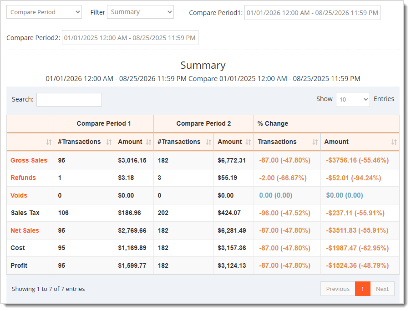
Task: Click the -$1524.36 (-48.79%) change value
Action: [358, 265]
